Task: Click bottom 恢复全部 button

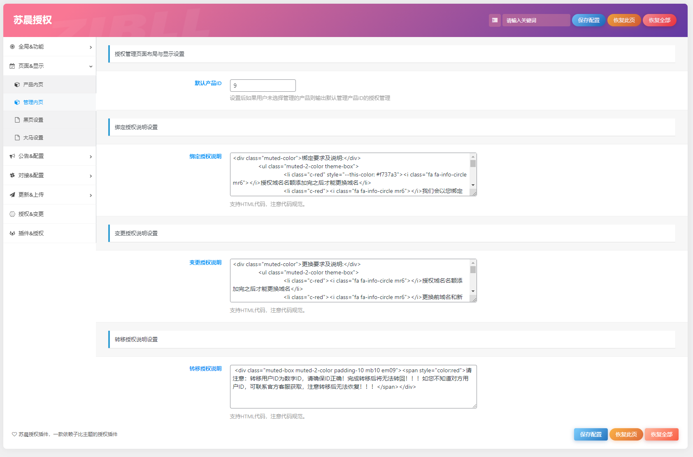Action: pos(661,434)
